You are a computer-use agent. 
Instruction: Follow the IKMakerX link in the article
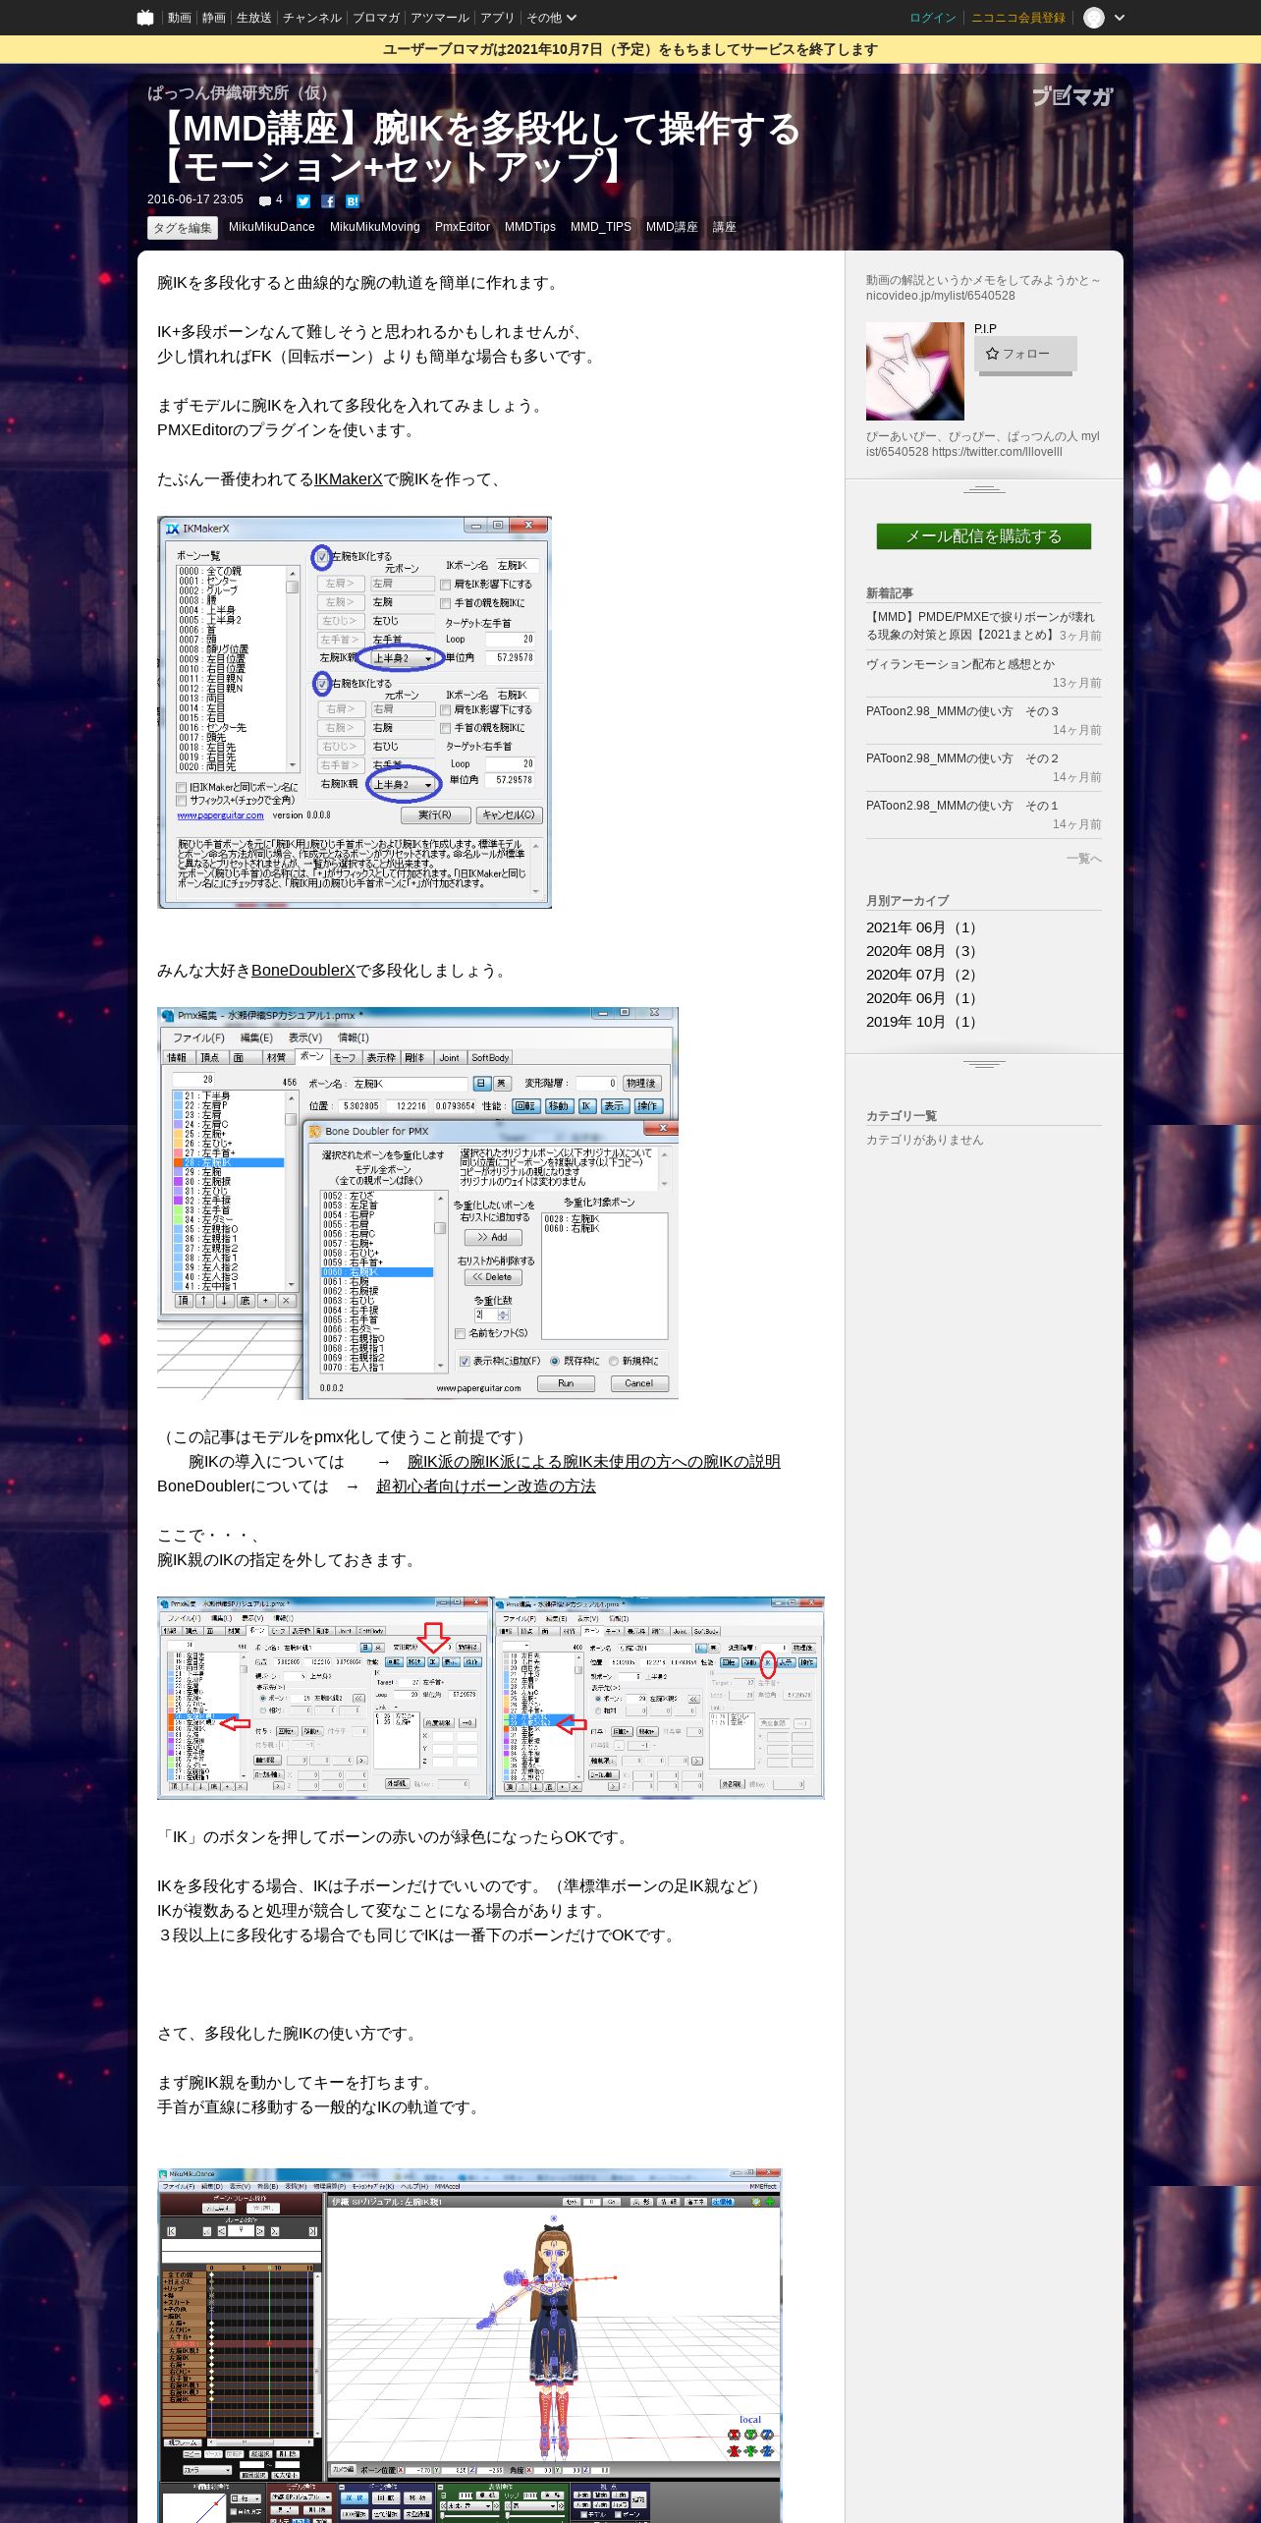point(348,479)
